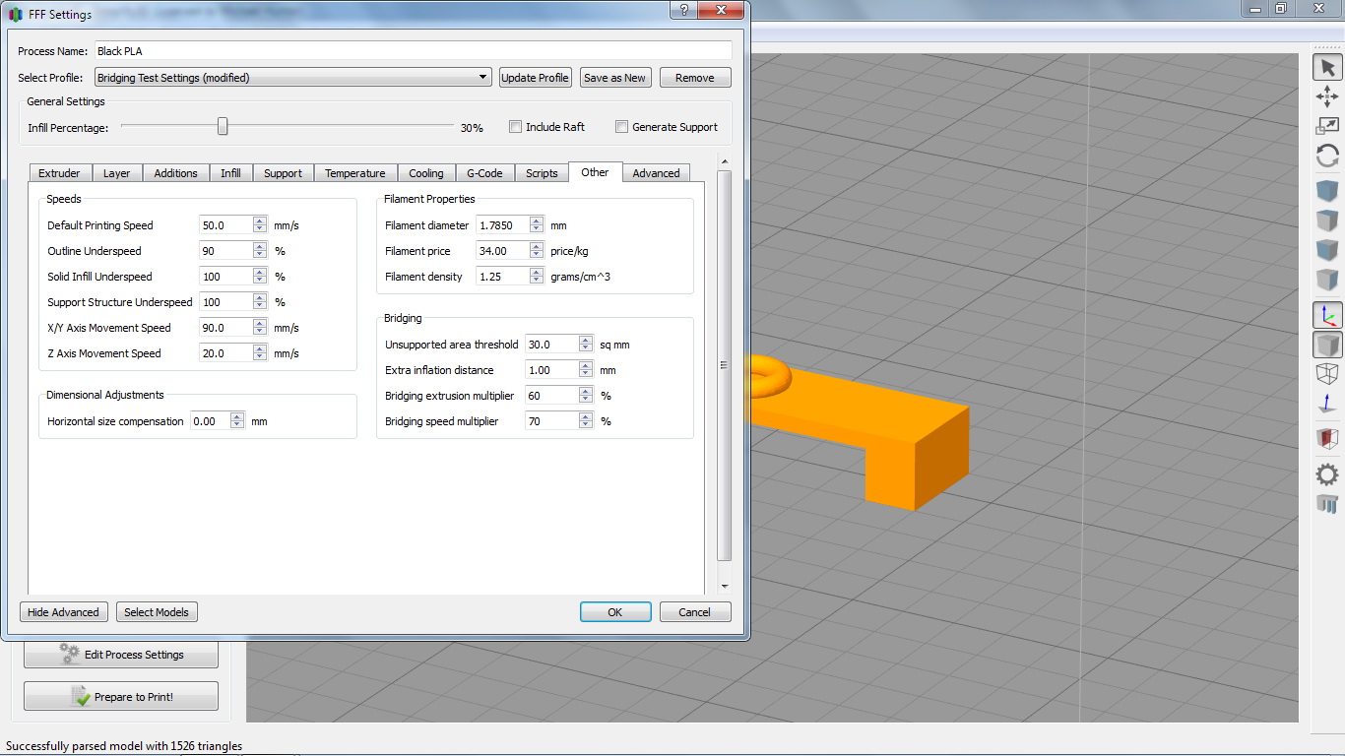Screen dimensions: 1345x756
Task: Click the Update Profile button
Action: point(535,78)
